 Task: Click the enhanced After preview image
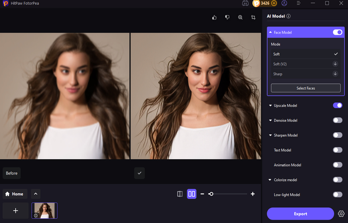(x=196, y=96)
